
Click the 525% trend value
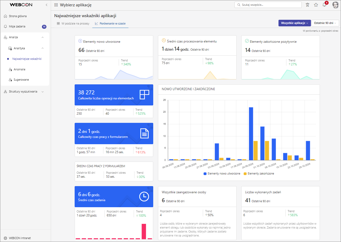pyautogui.click(x=140, y=114)
